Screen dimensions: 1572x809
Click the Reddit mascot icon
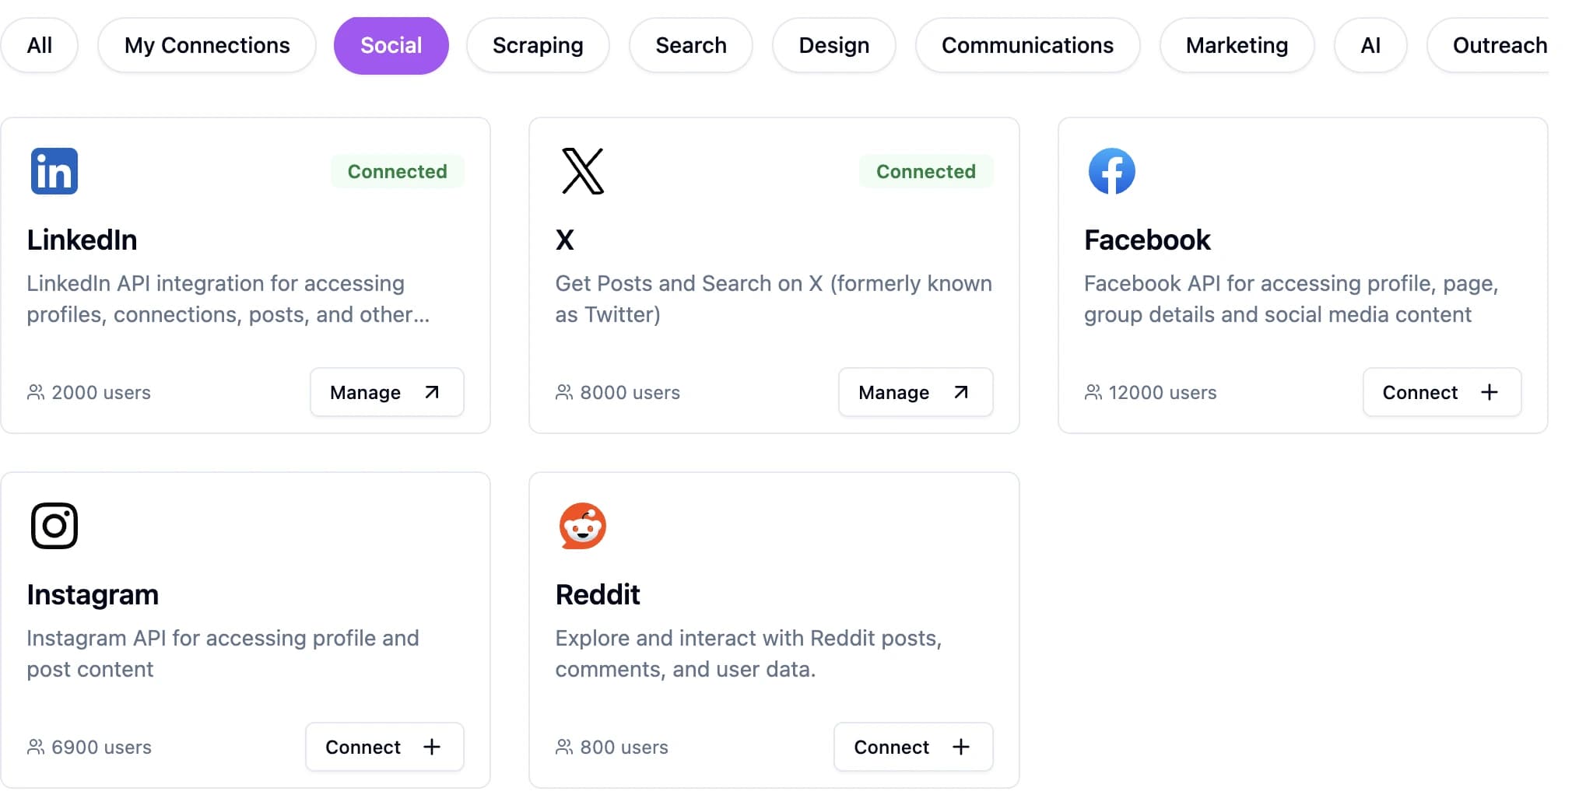click(582, 526)
